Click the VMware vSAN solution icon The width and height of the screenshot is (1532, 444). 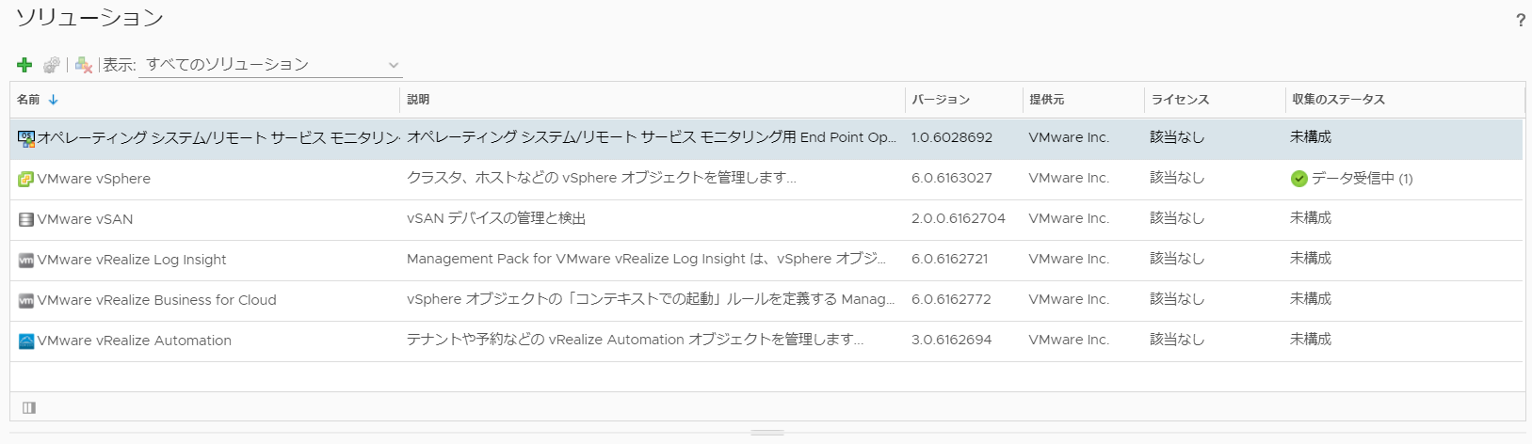coord(26,220)
